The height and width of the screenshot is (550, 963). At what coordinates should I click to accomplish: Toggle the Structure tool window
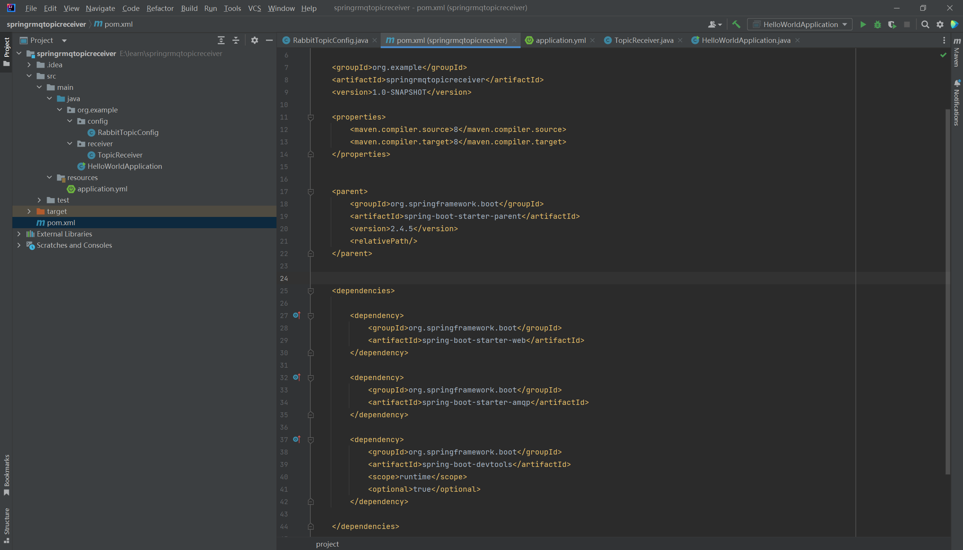pyautogui.click(x=6, y=525)
